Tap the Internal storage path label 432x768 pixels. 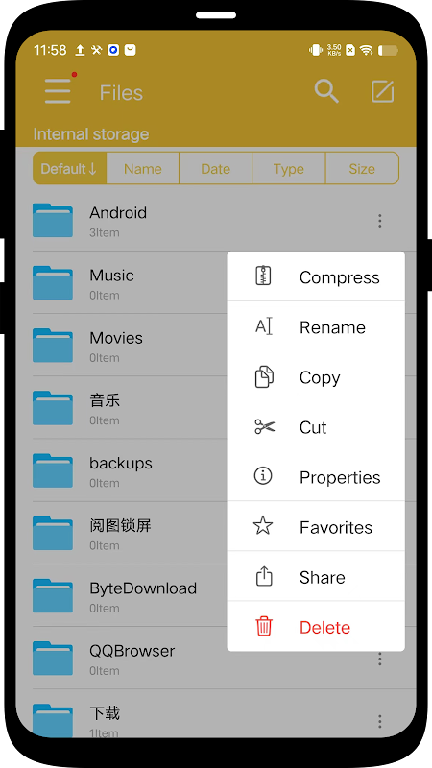[91, 134]
